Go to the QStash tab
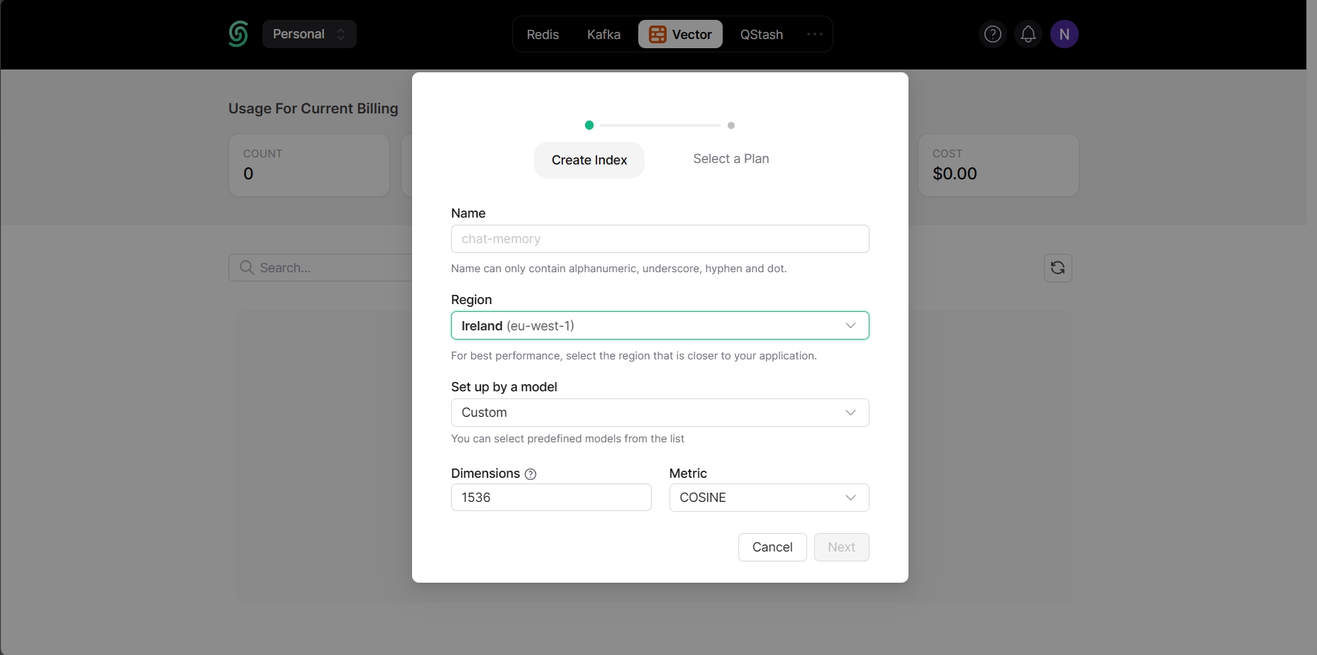 point(761,35)
